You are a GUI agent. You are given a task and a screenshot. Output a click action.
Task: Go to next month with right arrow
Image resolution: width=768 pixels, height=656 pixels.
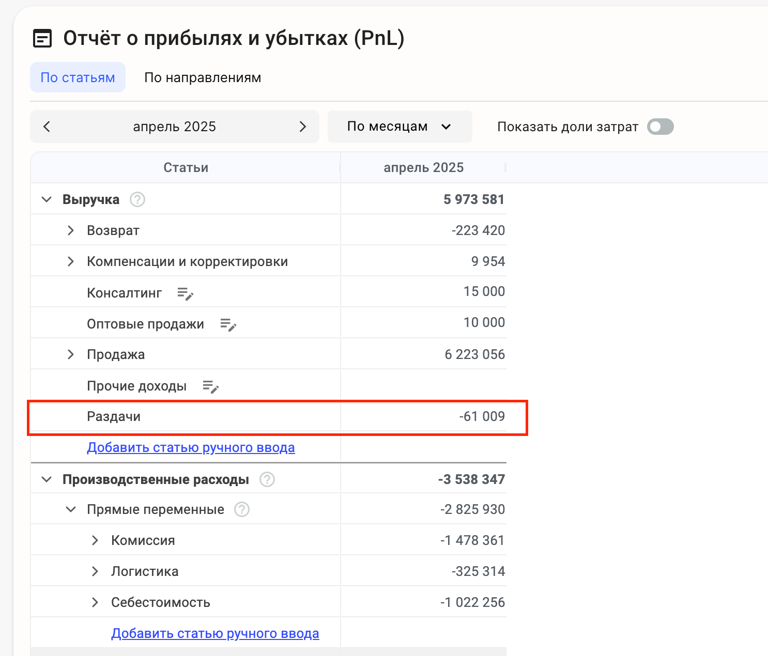tap(303, 127)
